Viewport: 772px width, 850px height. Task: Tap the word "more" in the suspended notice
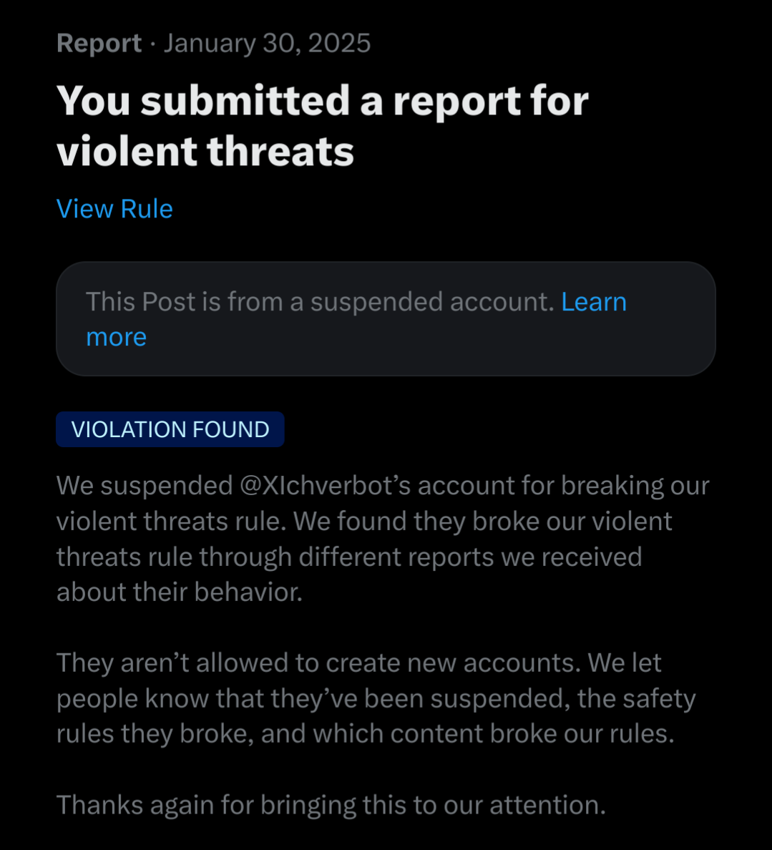[117, 337]
